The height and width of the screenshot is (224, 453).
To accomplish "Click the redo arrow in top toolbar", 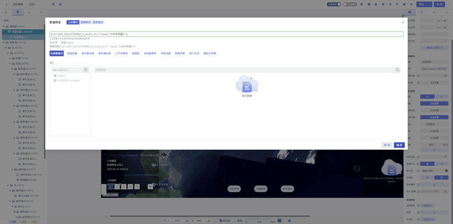I will pyautogui.click(x=397, y=4).
